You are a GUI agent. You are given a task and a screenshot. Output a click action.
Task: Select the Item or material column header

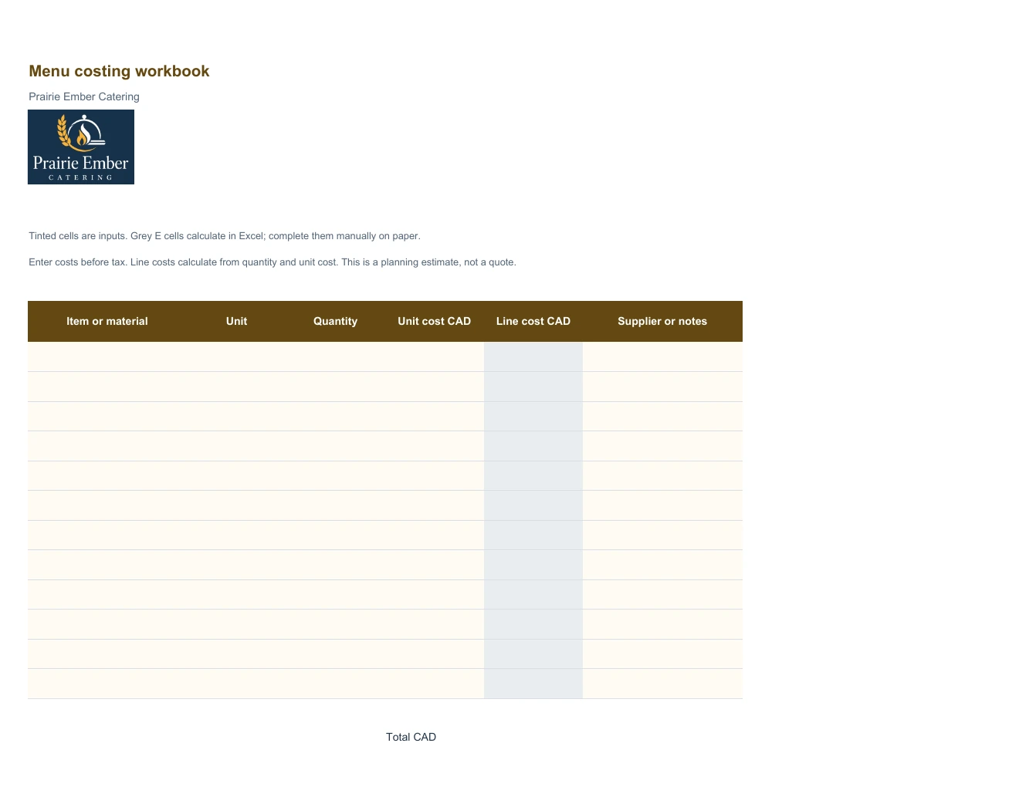click(x=107, y=321)
